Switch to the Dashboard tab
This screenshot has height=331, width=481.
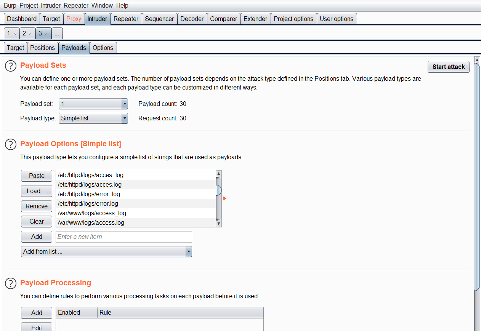click(x=22, y=19)
